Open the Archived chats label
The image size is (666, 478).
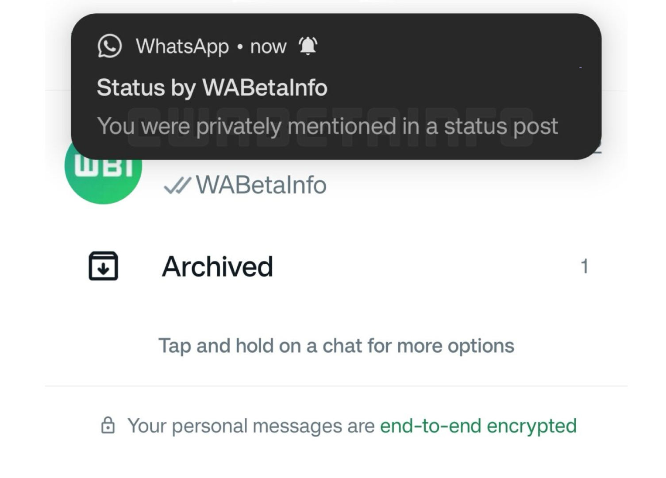tap(217, 266)
